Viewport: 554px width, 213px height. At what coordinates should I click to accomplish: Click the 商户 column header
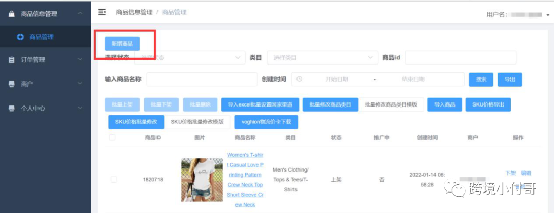472,138
